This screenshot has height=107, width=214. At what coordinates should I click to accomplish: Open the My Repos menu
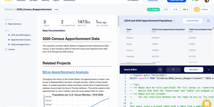33,1
